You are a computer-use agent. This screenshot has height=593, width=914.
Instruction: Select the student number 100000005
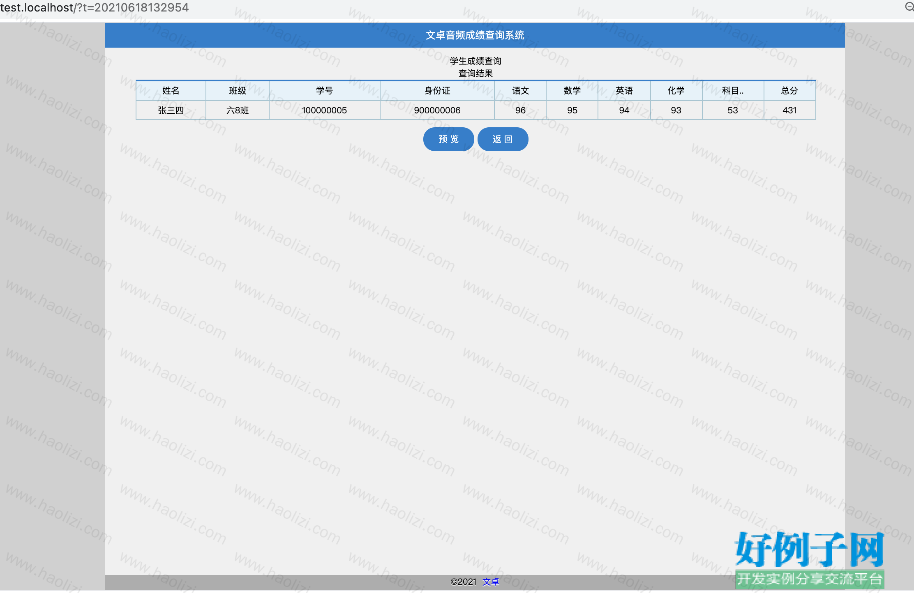[x=325, y=110]
